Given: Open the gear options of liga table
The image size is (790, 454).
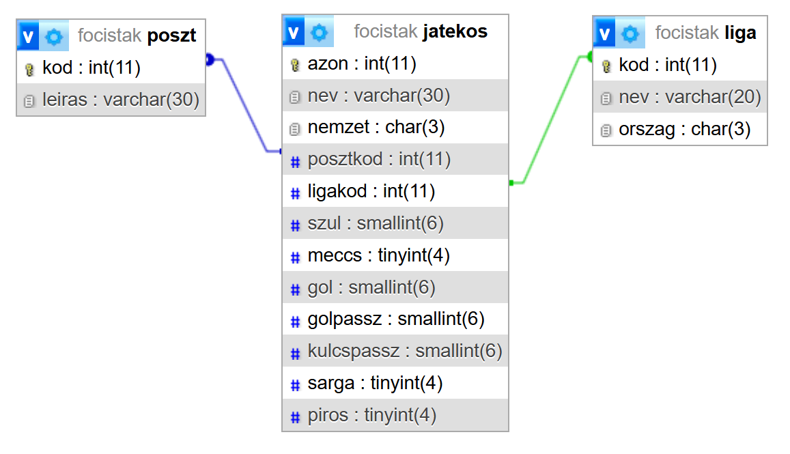Looking at the screenshot, I should [630, 33].
